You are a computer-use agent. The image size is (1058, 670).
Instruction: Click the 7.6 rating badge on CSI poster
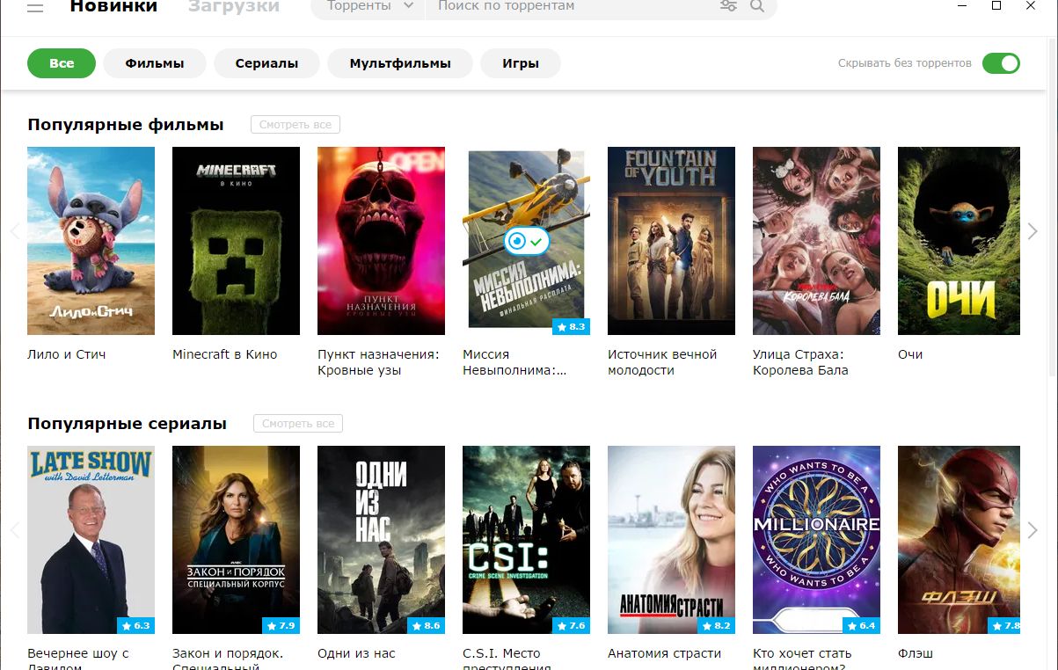(x=571, y=626)
